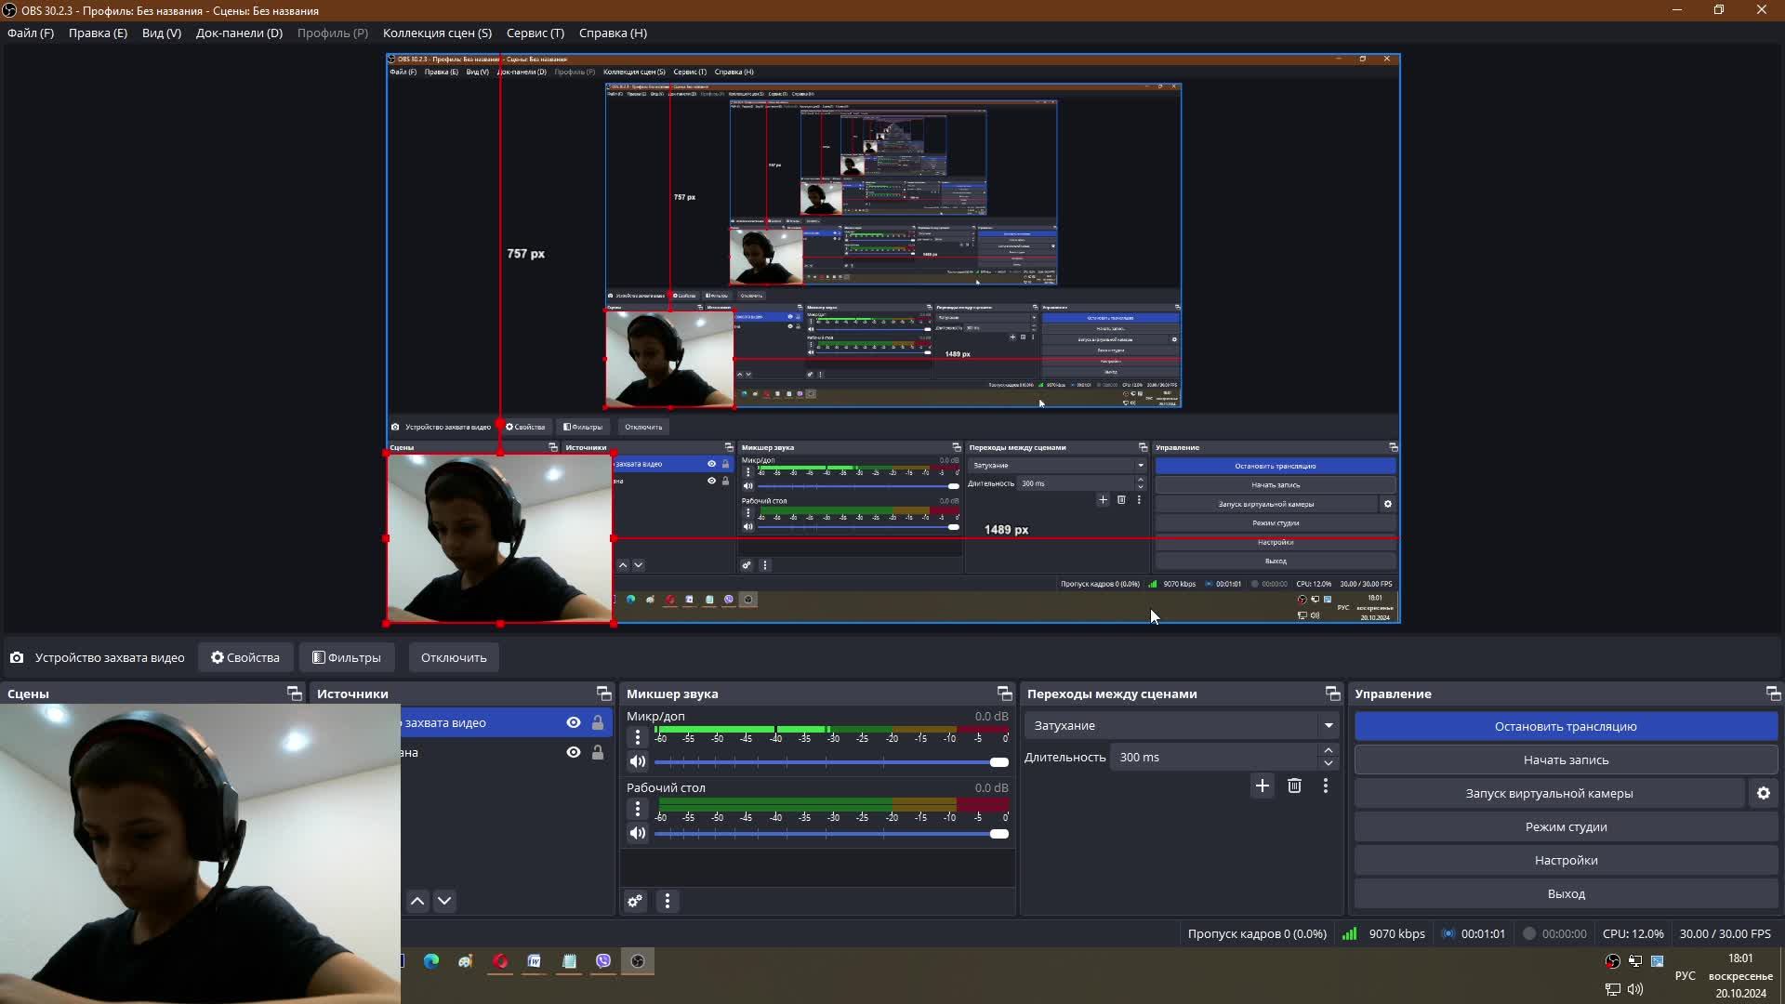Open virtual camera settings gear icon
This screenshot has height=1004, width=1785.
point(1764,794)
